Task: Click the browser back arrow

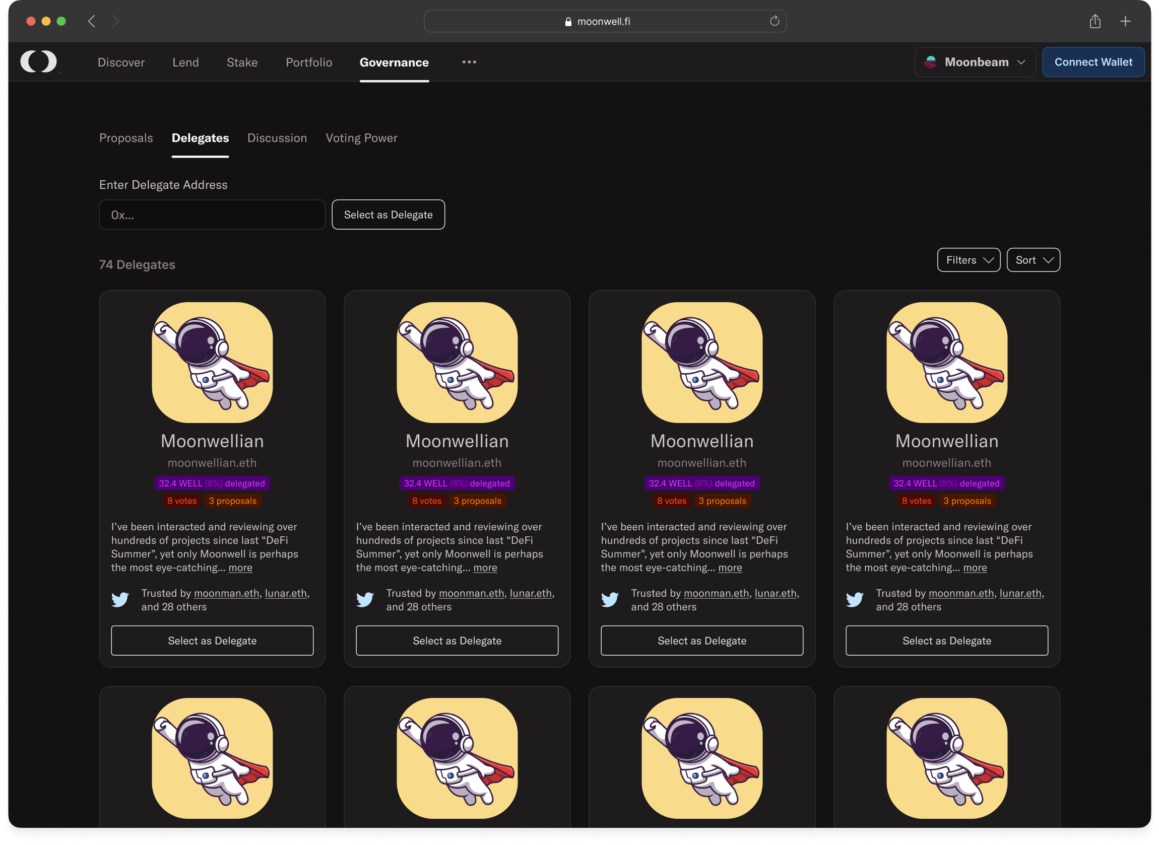Action: click(x=92, y=22)
